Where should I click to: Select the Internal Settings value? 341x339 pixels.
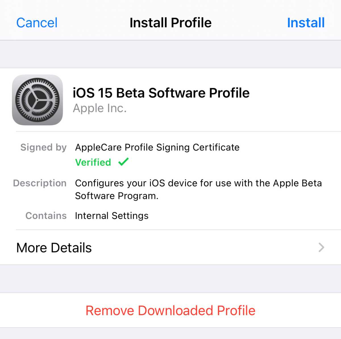pyautogui.click(x=112, y=216)
